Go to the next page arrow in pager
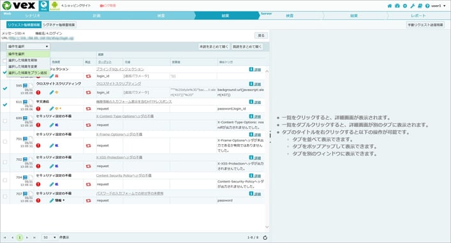This screenshot has width=451, height=243. 27,237
